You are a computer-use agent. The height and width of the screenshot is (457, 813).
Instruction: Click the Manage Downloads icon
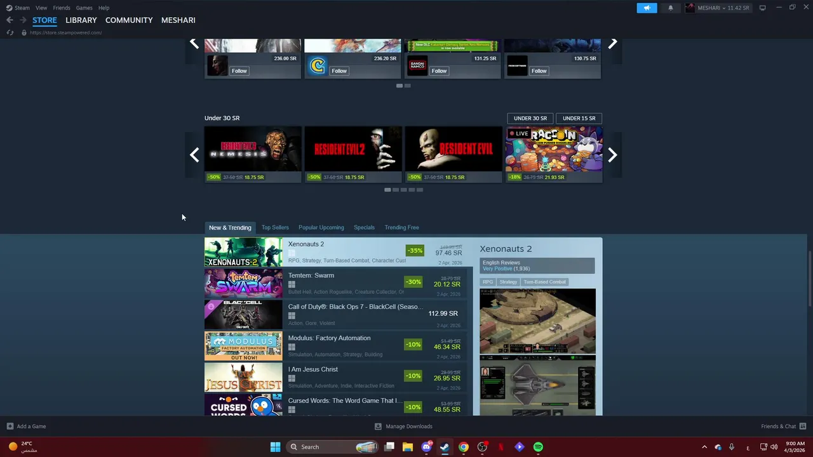tap(378, 427)
